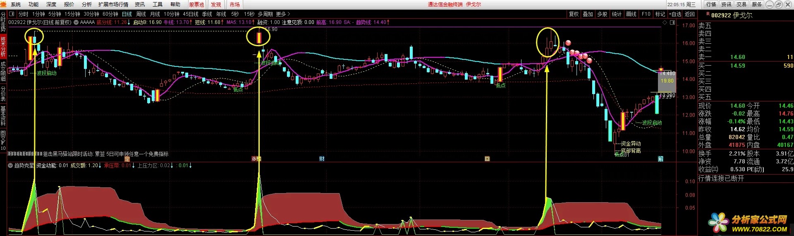Click the panel toggle icon above price axis

(672, 22)
